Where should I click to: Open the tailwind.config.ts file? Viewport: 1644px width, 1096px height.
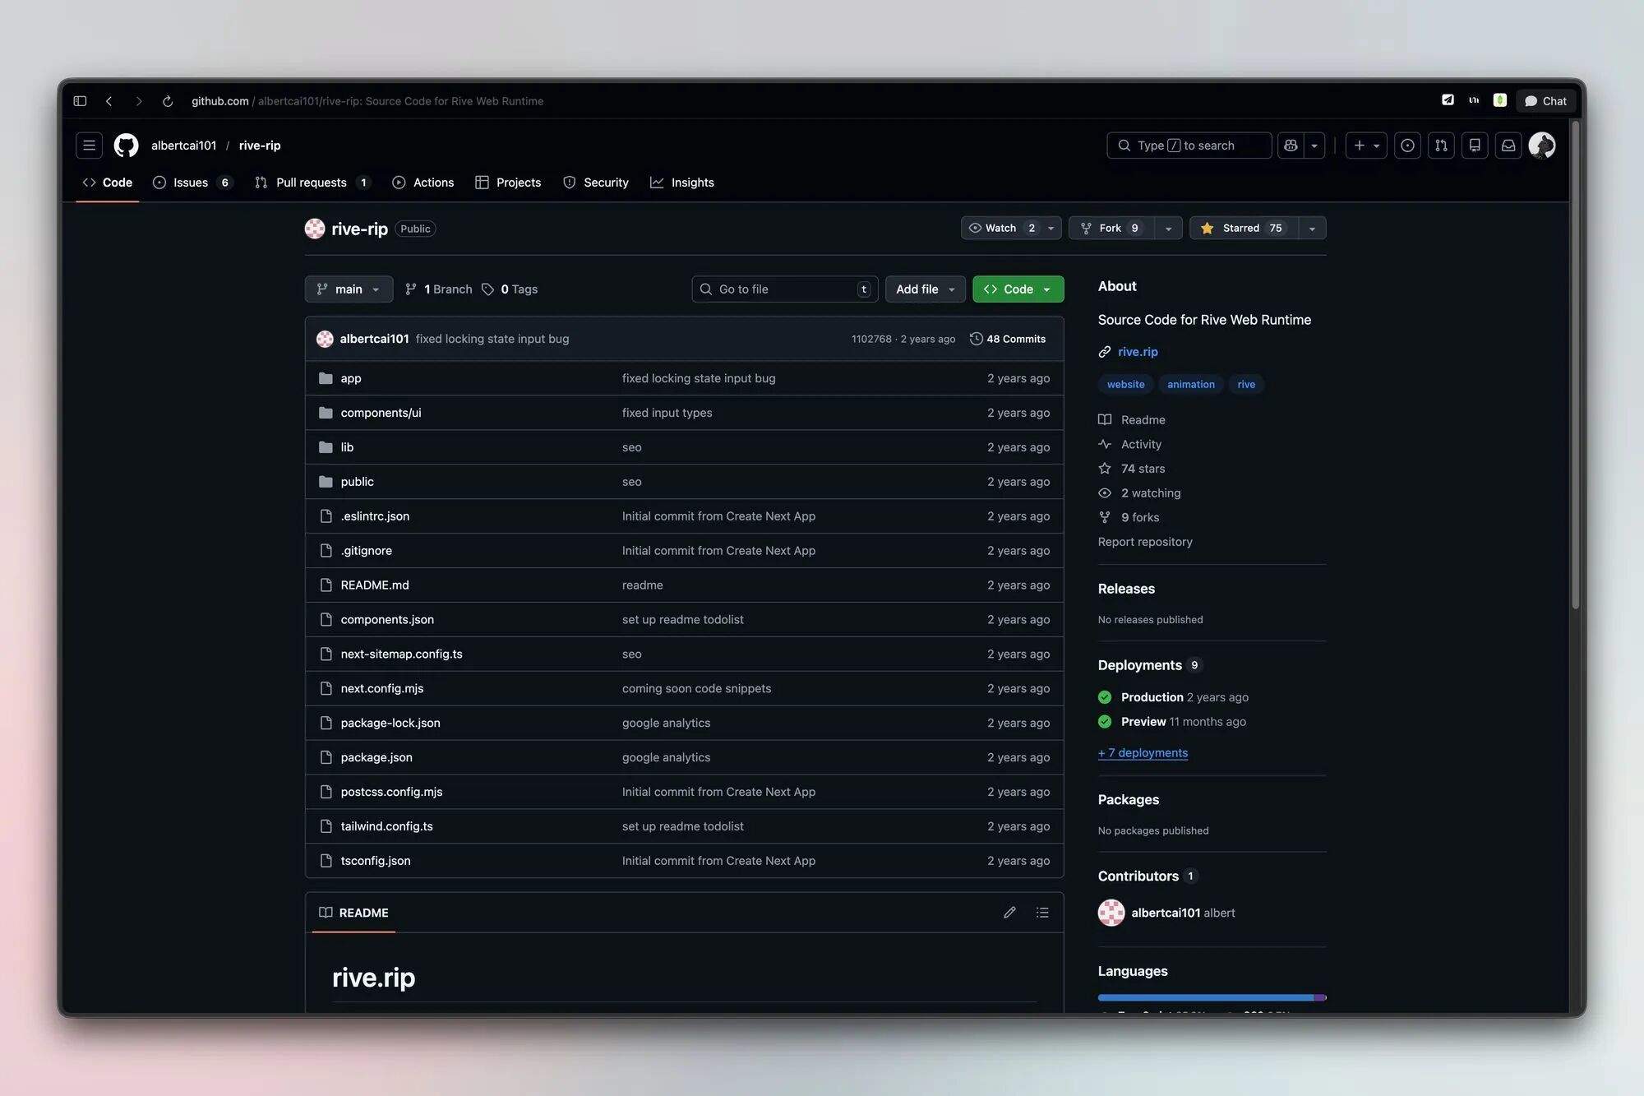click(386, 826)
